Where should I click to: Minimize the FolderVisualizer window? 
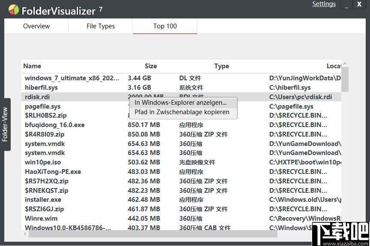[346, 4]
